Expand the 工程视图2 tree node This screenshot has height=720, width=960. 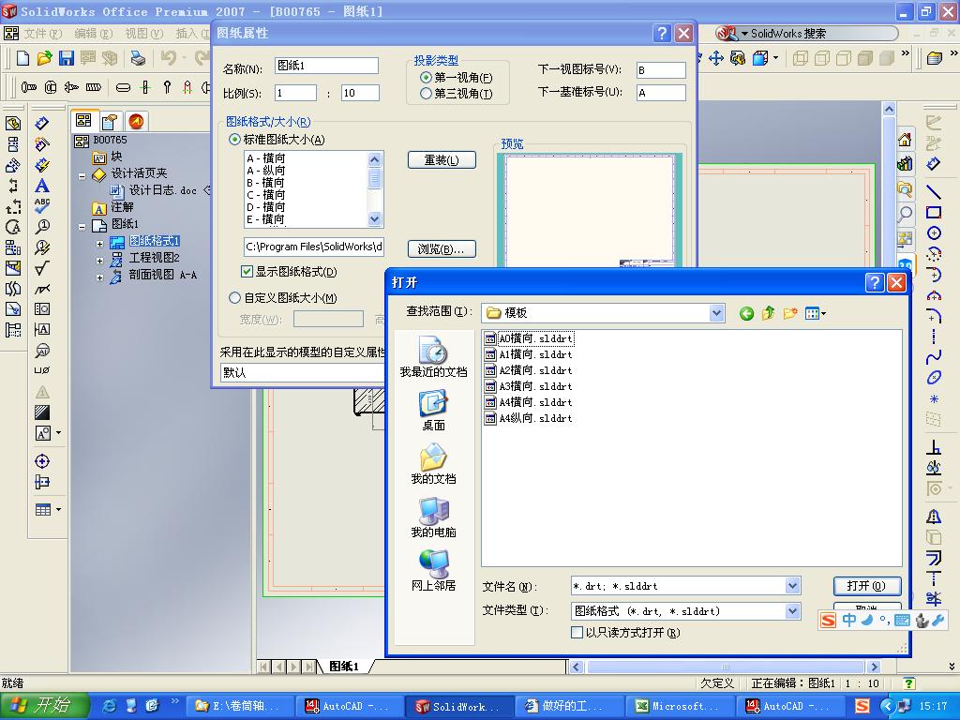pos(99,261)
